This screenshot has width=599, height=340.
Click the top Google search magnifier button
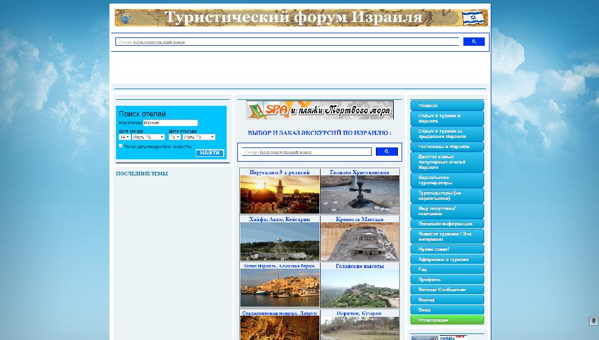[x=473, y=42]
